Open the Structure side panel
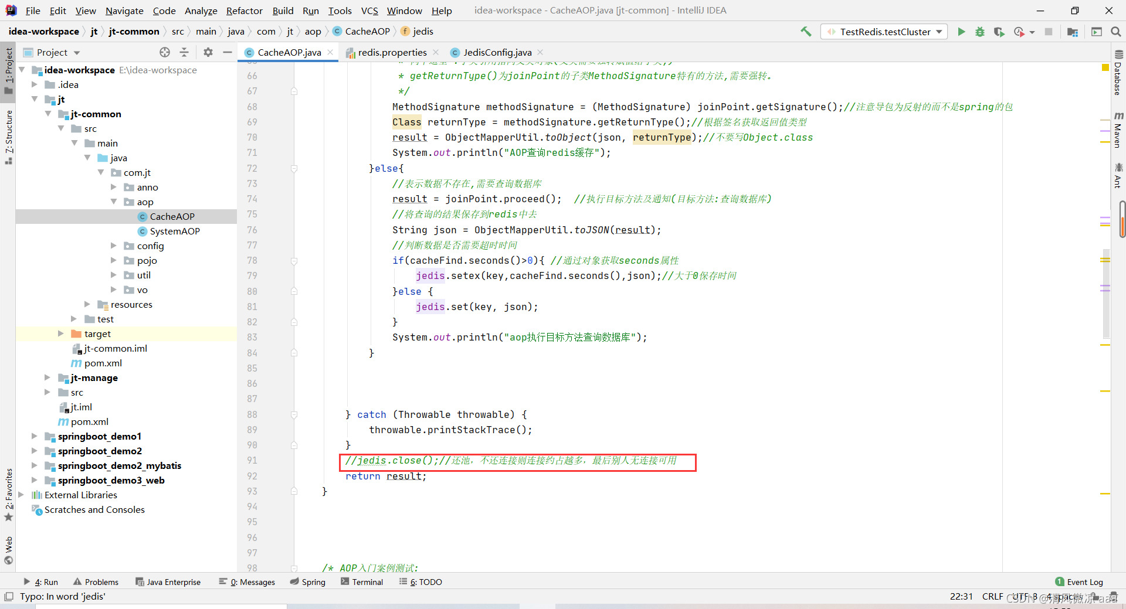Screen dimensions: 1126x609 coord(8,137)
